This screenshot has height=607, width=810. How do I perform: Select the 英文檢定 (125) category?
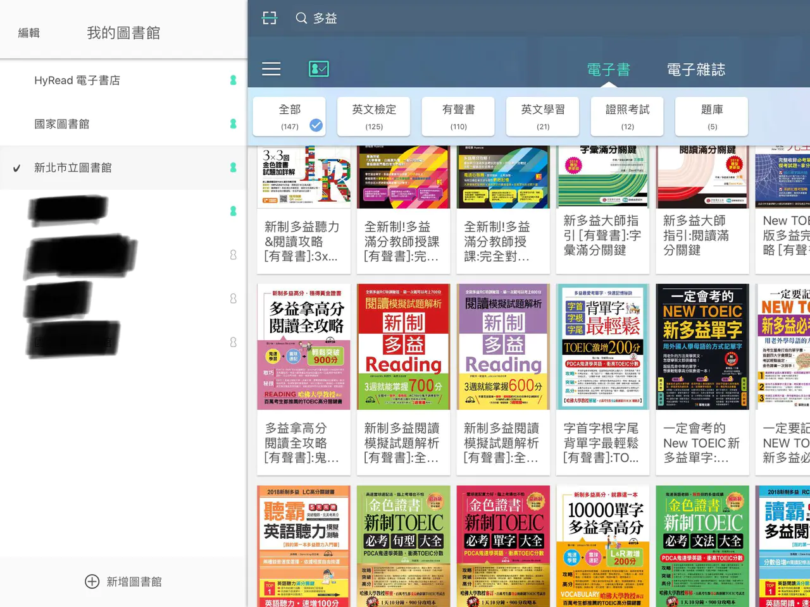click(374, 116)
